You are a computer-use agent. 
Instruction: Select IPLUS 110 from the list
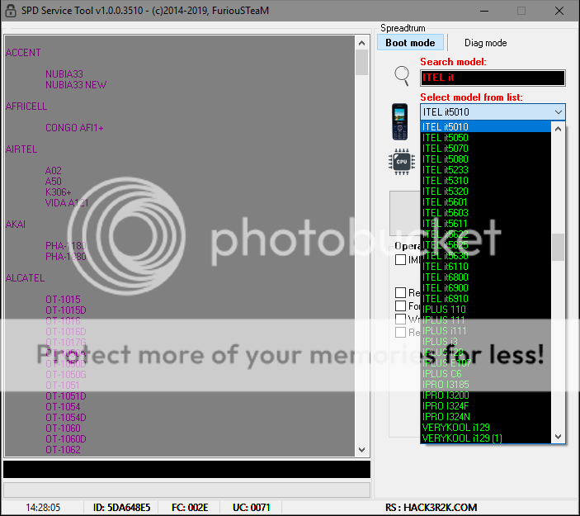coord(486,310)
